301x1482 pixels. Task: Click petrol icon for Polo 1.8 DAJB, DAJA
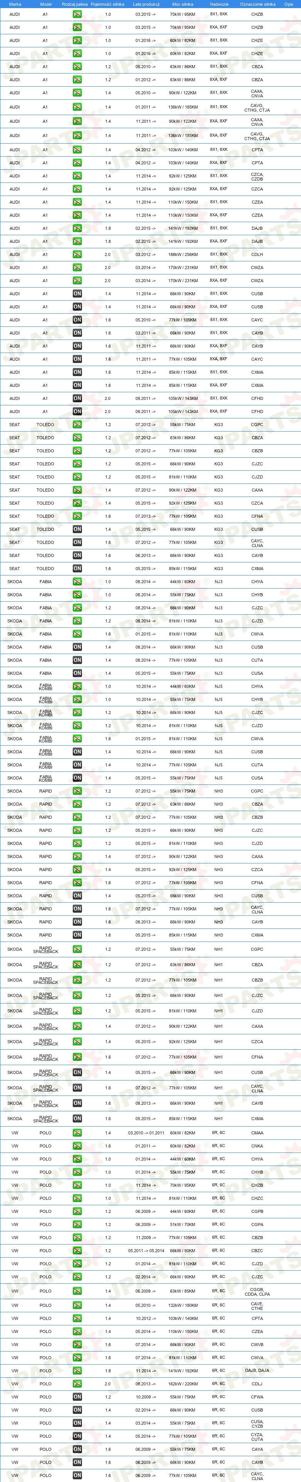[x=77, y=1370]
